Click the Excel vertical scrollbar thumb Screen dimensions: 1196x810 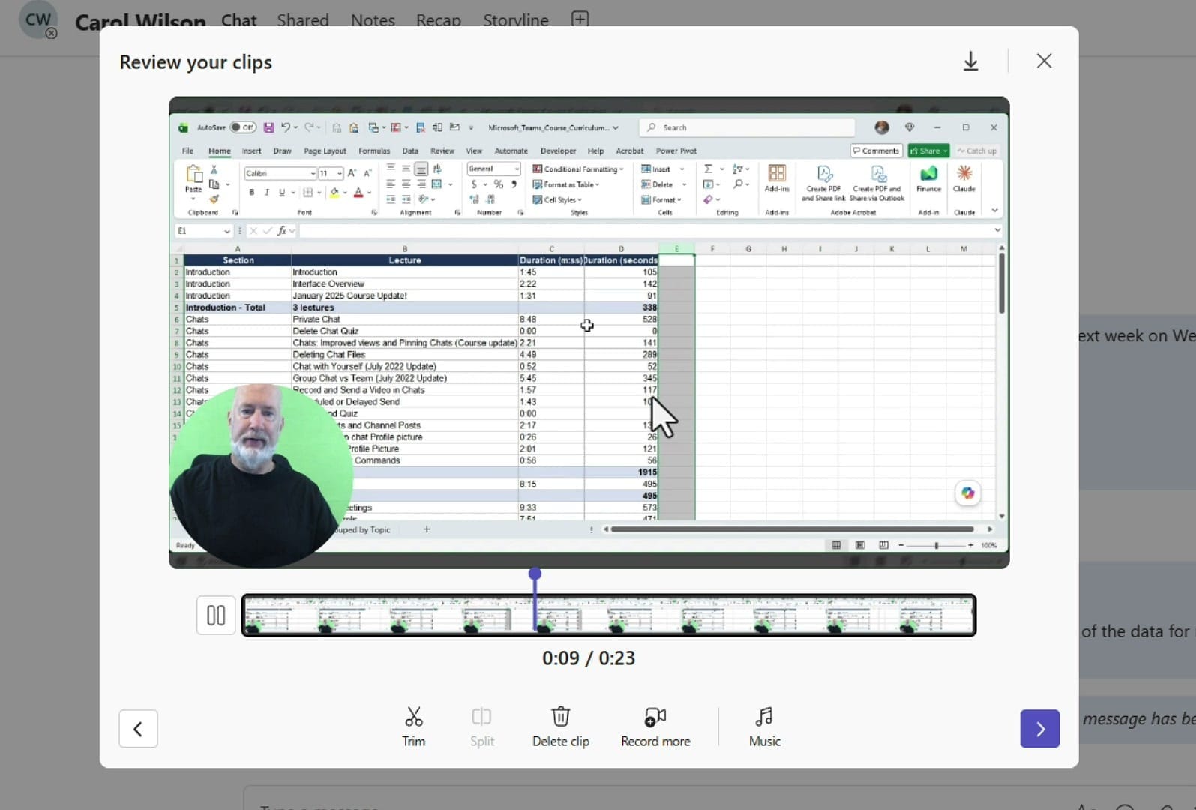point(1001,283)
